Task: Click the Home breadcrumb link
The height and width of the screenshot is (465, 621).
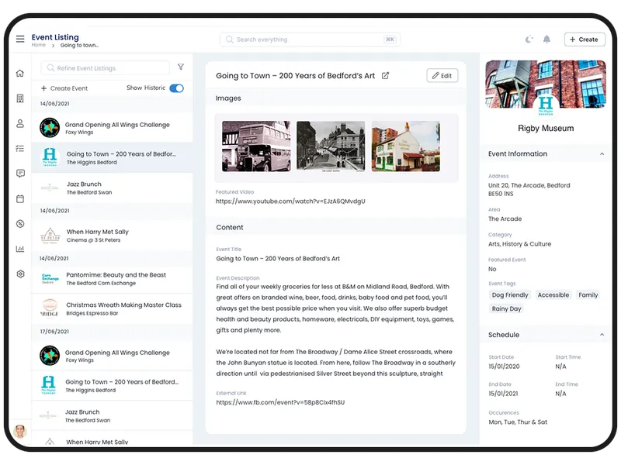Action: [x=38, y=46]
